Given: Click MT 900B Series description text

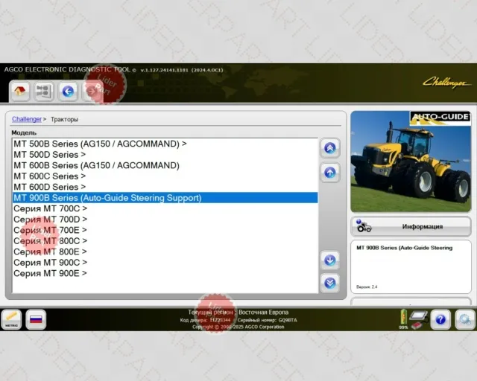Looking at the screenshot, I should coord(404,248).
